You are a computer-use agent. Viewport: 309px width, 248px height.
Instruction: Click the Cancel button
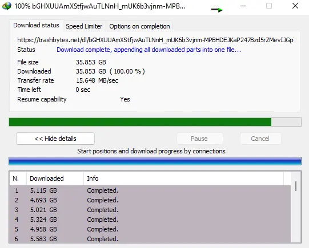click(x=260, y=139)
